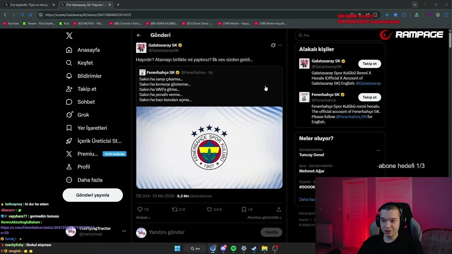The height and width of the screenshot is (254, 452).
Task: Open the browser extensions puzzle icon
Action: (404, 15)
